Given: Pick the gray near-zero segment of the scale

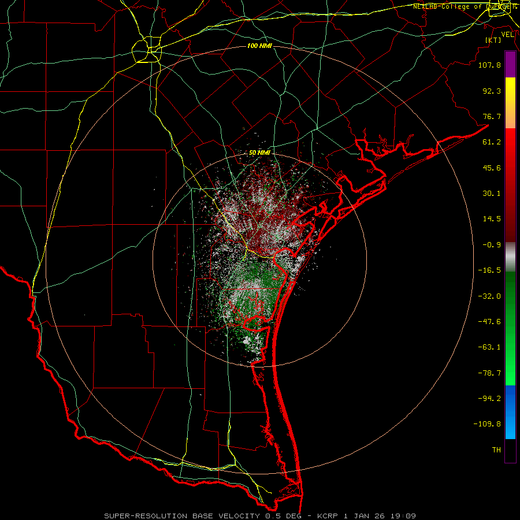Looking at the screenshot, I should 510,257.
